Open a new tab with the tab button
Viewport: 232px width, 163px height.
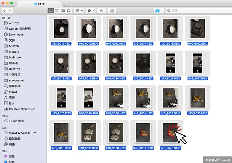[66, 4]
